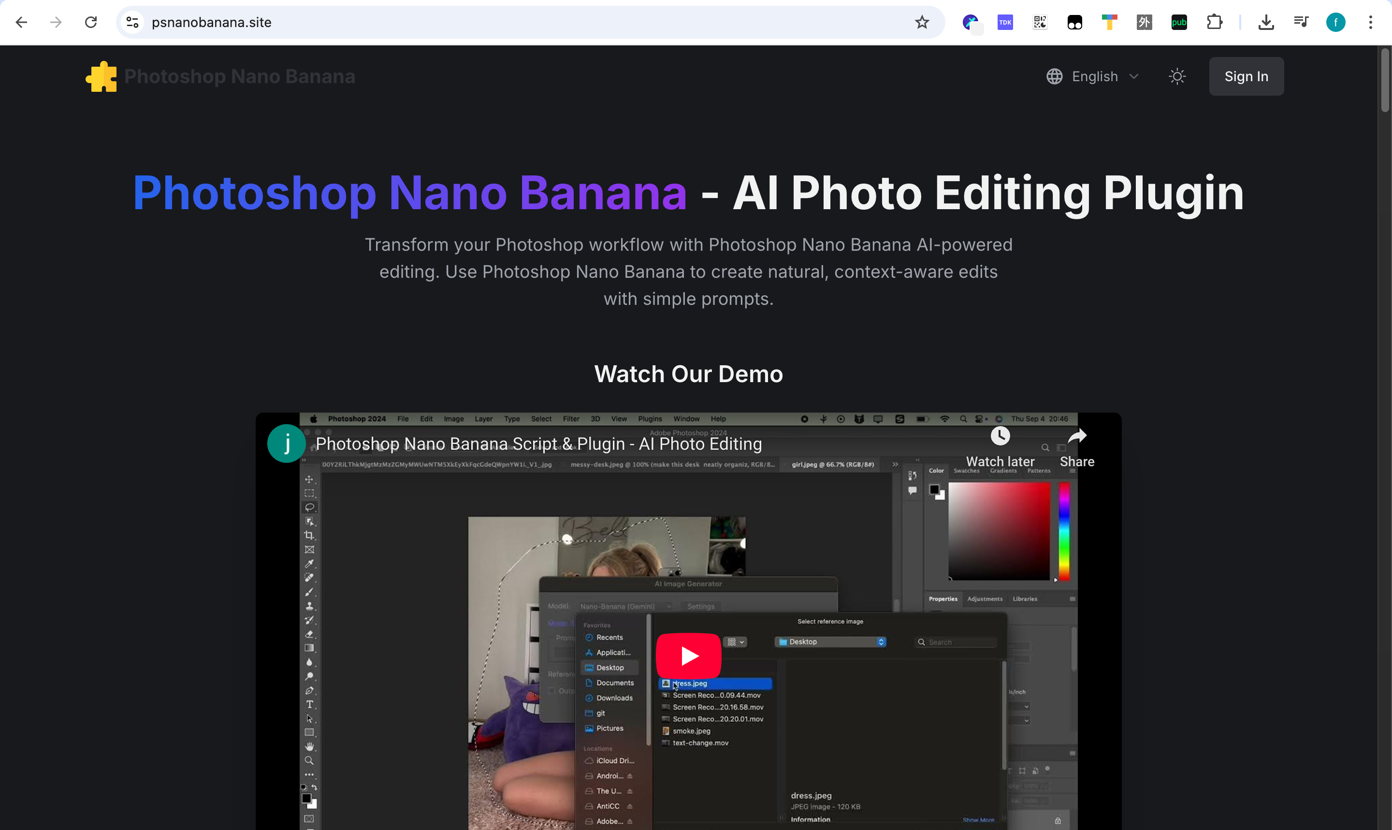Play the demo video with the red play button
The height and width of the screenshot is (830, 1392).
[688, 656]
